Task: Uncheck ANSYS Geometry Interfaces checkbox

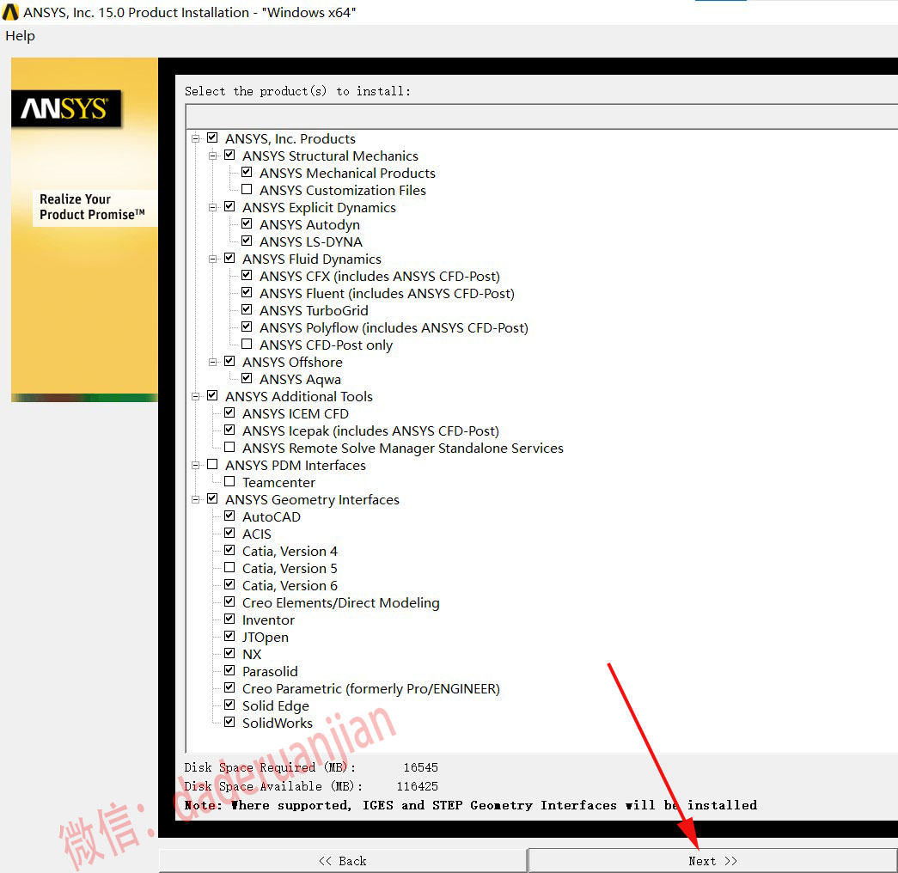Action: [212, 499]
